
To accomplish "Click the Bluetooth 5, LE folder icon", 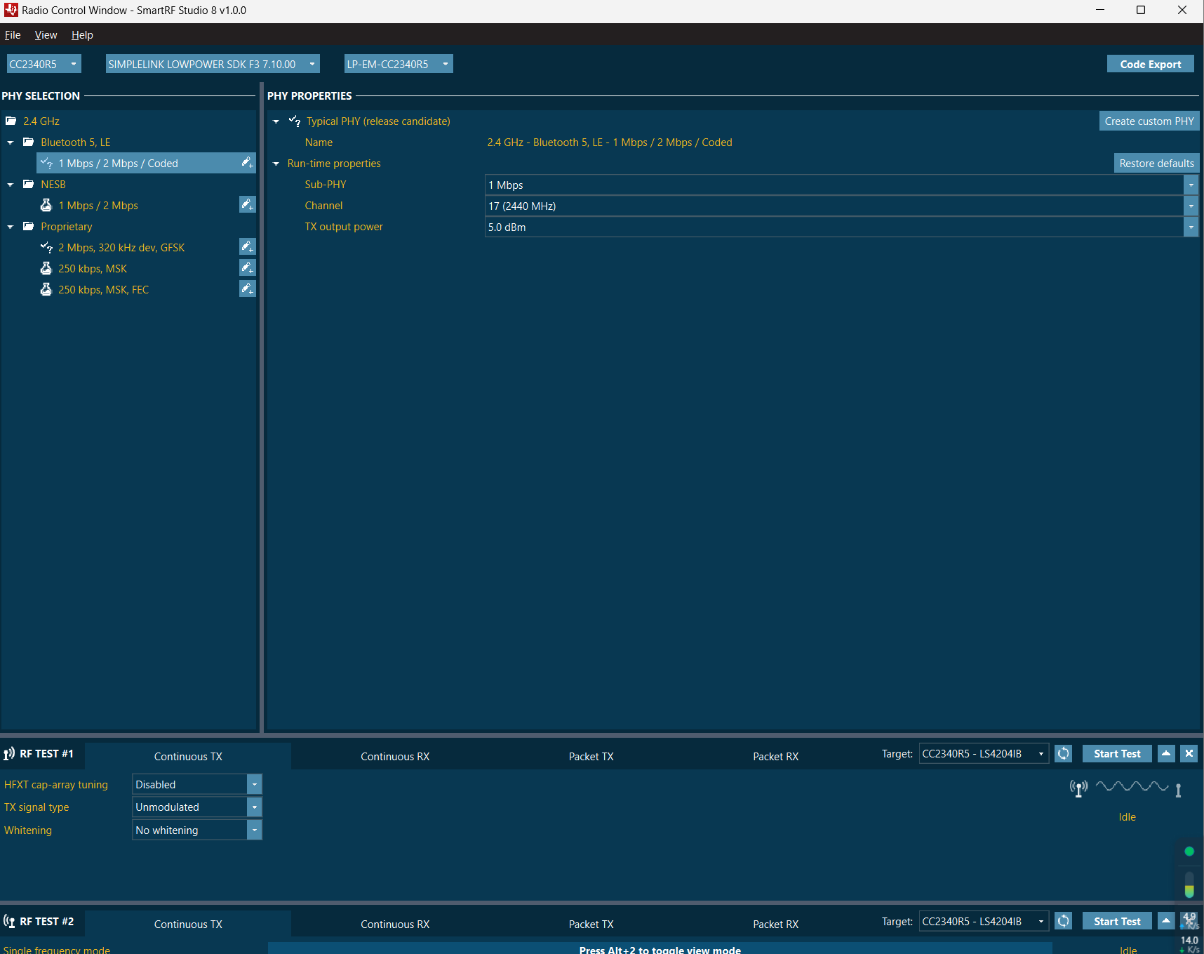I will point(29,142).
